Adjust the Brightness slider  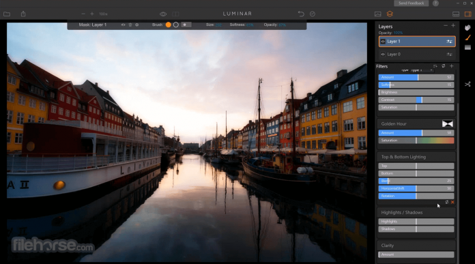[x=416, y=92]
